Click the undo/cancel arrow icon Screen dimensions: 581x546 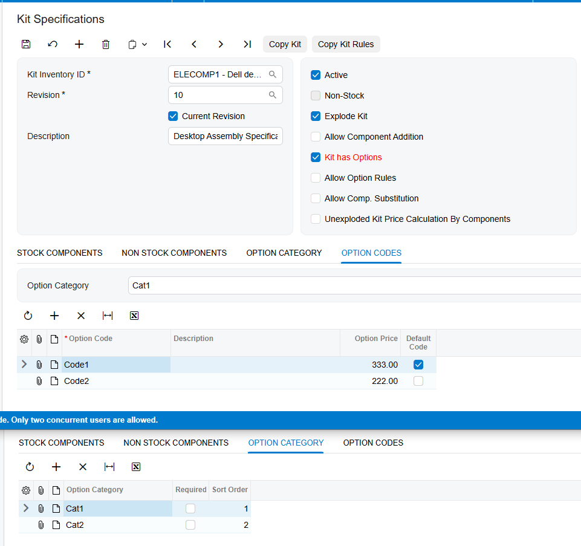[53, 45]
